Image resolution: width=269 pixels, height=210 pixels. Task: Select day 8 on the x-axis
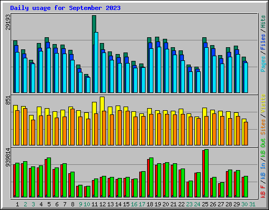(73, 204)
